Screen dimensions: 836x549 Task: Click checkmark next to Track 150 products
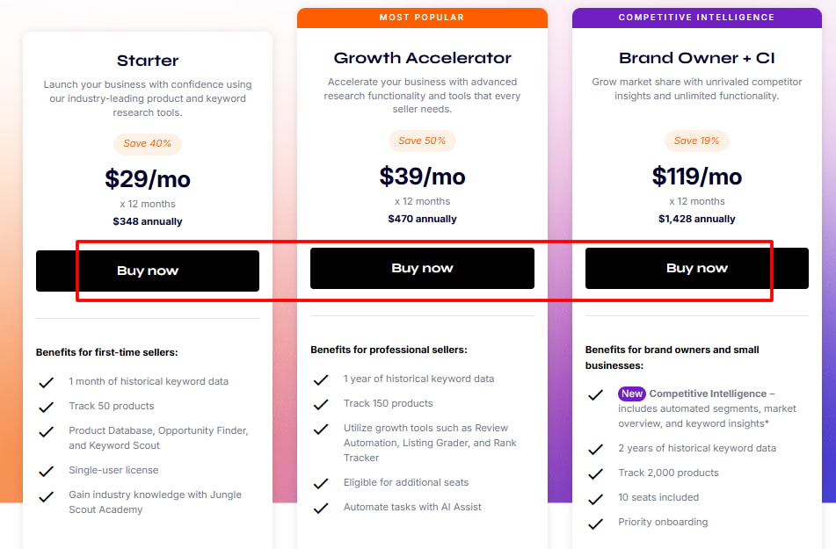pyautogui.click(x=321, y=404)
